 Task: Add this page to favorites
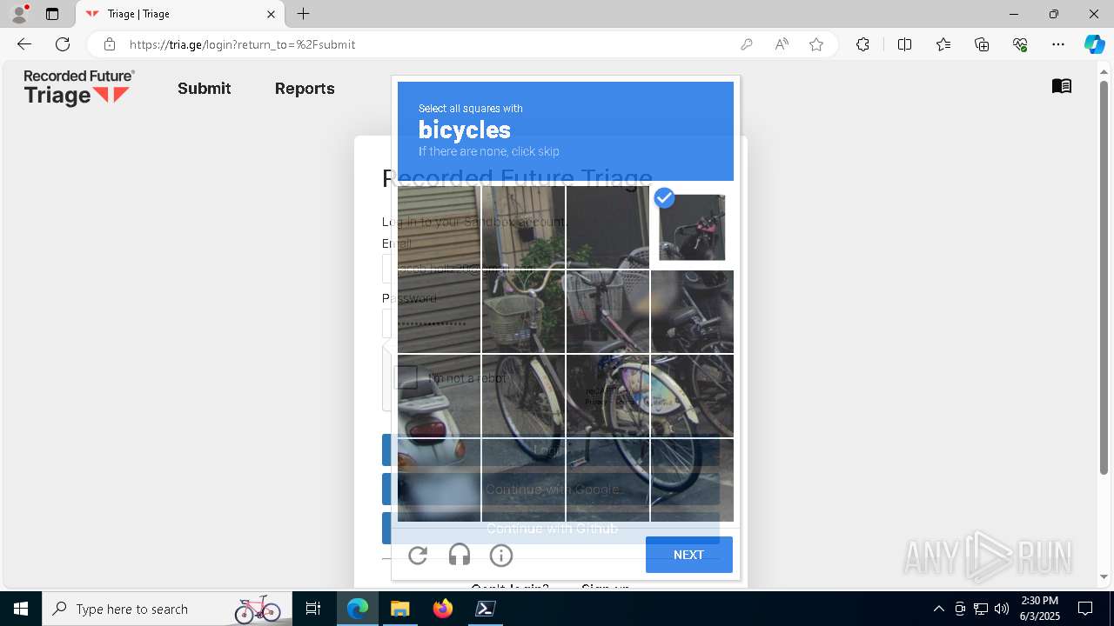tap(816, 44)
